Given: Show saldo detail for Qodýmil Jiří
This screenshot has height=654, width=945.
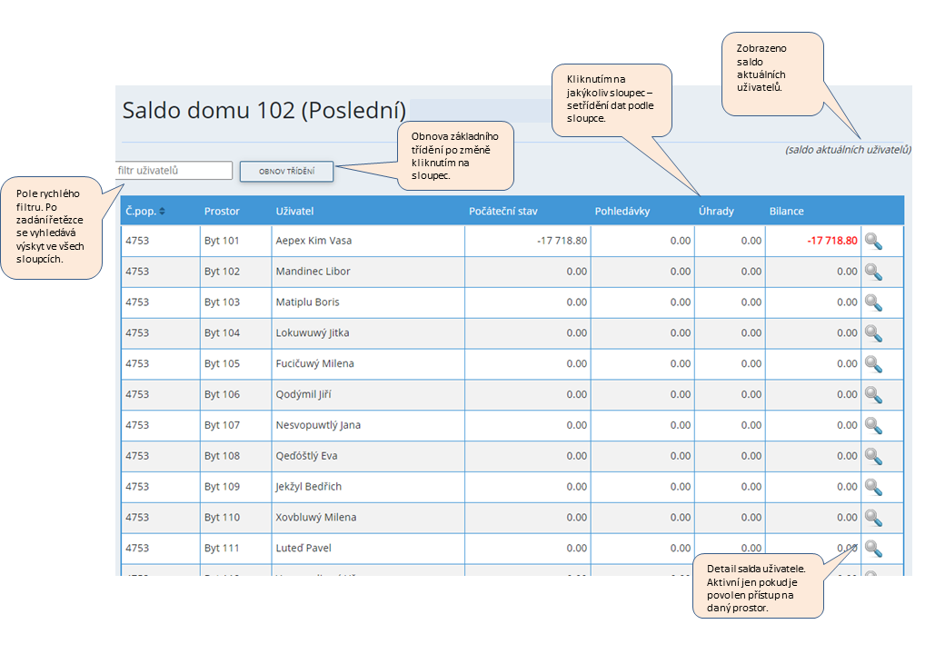Looking at the screenshot, I should pyautogui.click(x=873, y=395).
